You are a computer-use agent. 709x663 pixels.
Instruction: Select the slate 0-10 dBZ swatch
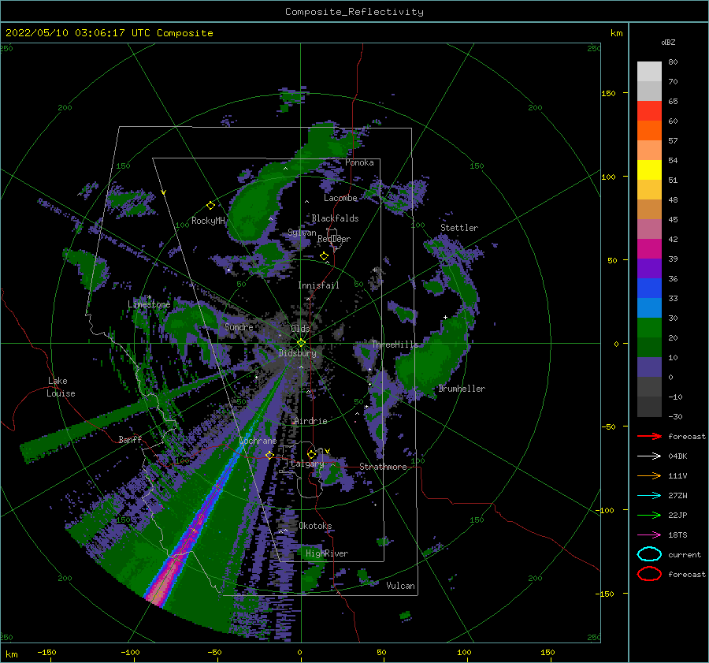649,367
